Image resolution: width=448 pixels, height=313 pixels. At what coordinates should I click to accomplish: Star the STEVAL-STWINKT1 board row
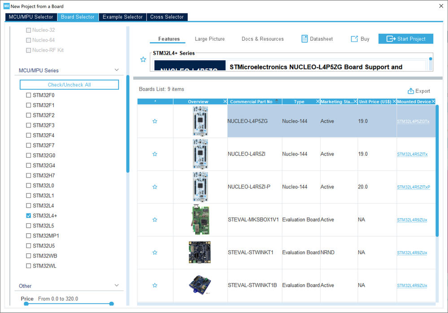[155, 253]
